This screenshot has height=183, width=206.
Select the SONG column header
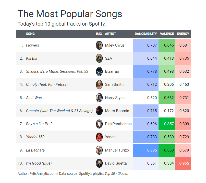pyautogui.click(x=30, y=34)
